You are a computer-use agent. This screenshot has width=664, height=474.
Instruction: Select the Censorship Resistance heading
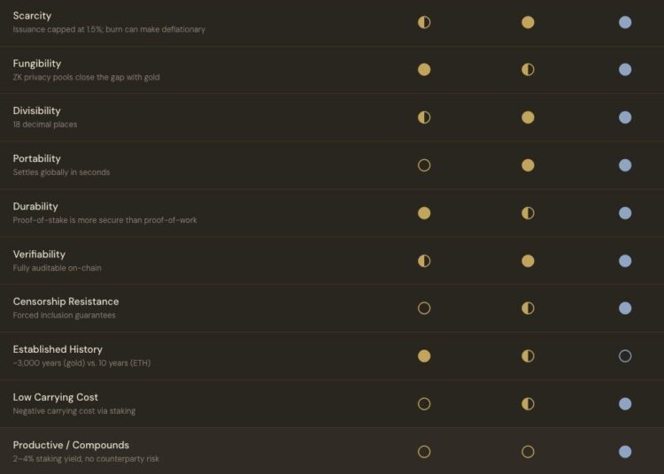(x=66, y=302)
